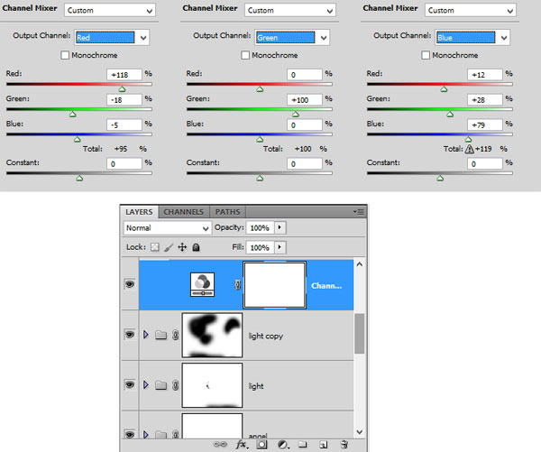Open preset dropdown in Red channel mixer
This screenshot has width=541, height=452.
pyautogui.click(x=110, y=10)
